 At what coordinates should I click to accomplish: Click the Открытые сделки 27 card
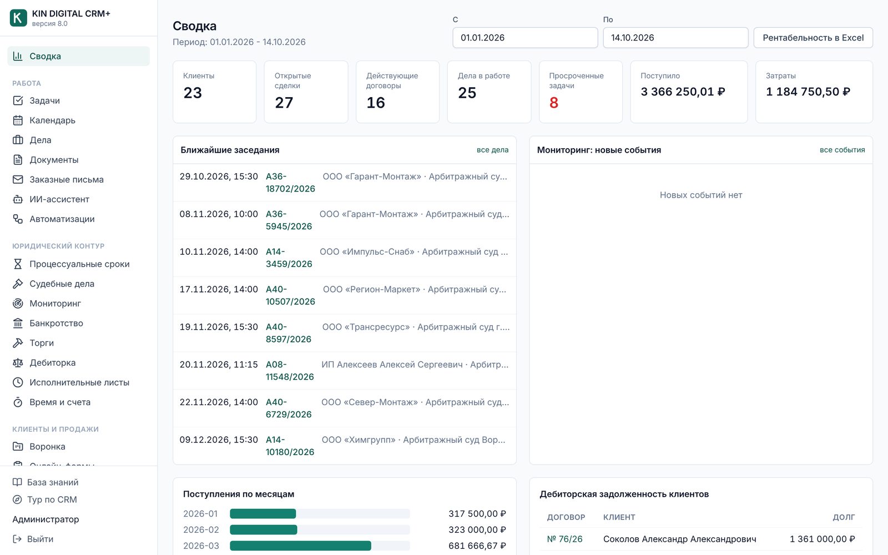(306, 92)
